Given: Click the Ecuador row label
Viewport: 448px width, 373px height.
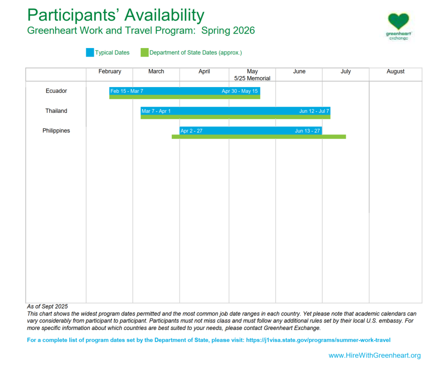Looking at the screenshot, I should 56,91.
